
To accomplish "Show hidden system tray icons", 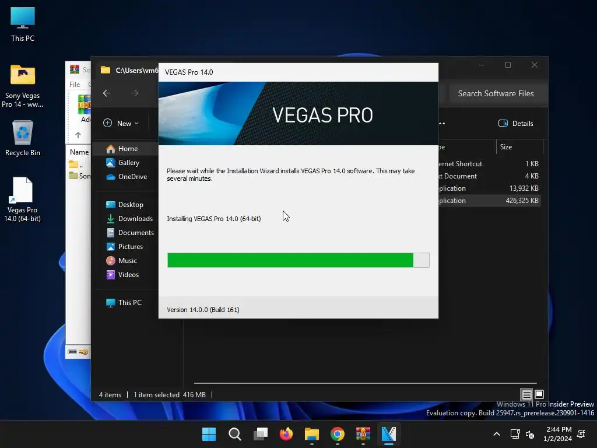I will click(x=497, y=434).
